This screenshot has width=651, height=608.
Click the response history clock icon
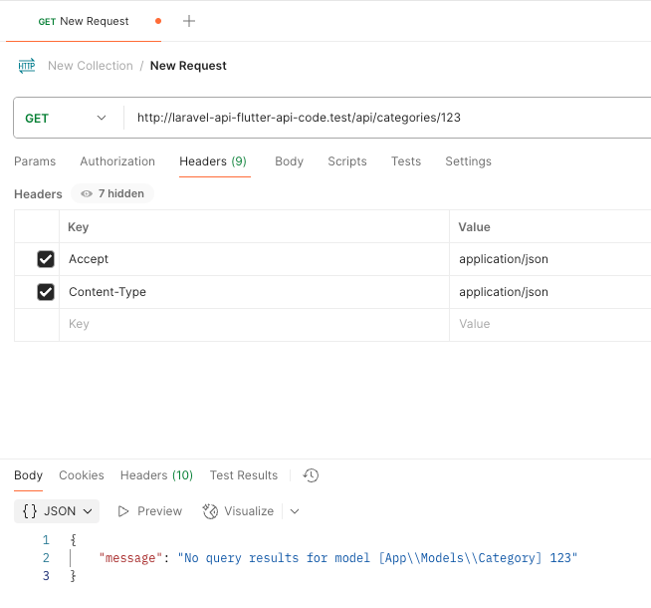click(311, 475)
